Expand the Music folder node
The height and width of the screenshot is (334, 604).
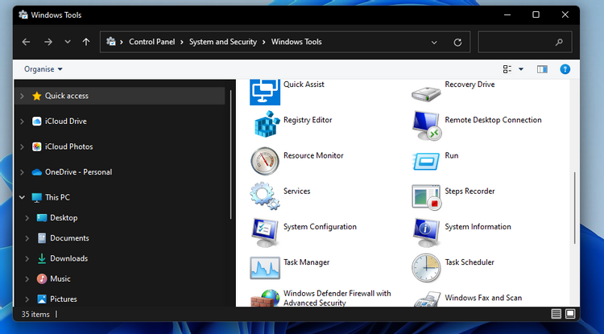[x=27, y=279]
